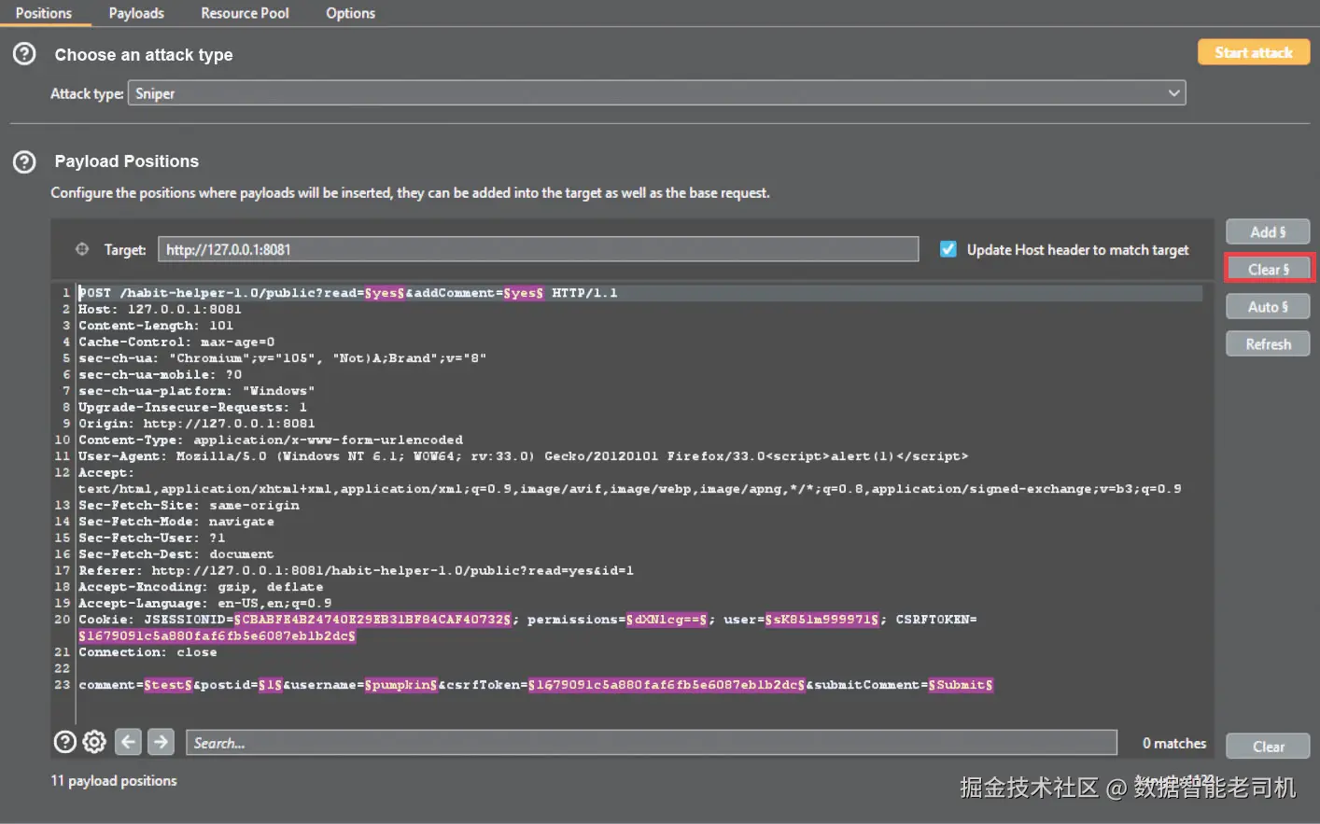
Task: Click the sec-ch-ua-mobile: ?0 line
Action: point(160,374)
